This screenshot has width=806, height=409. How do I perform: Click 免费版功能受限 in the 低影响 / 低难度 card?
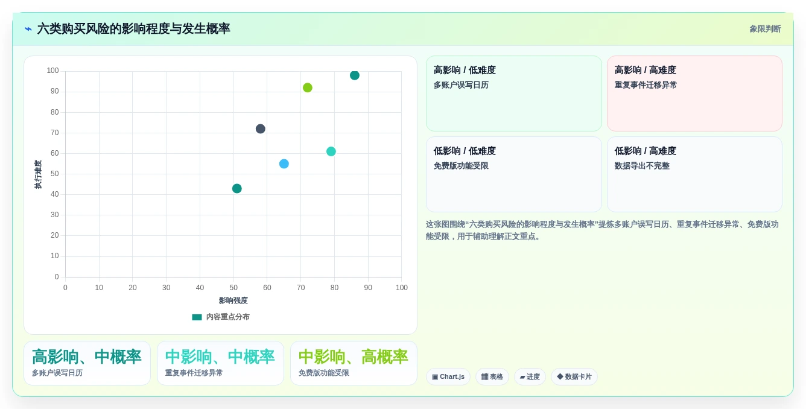tap(461, 166)
